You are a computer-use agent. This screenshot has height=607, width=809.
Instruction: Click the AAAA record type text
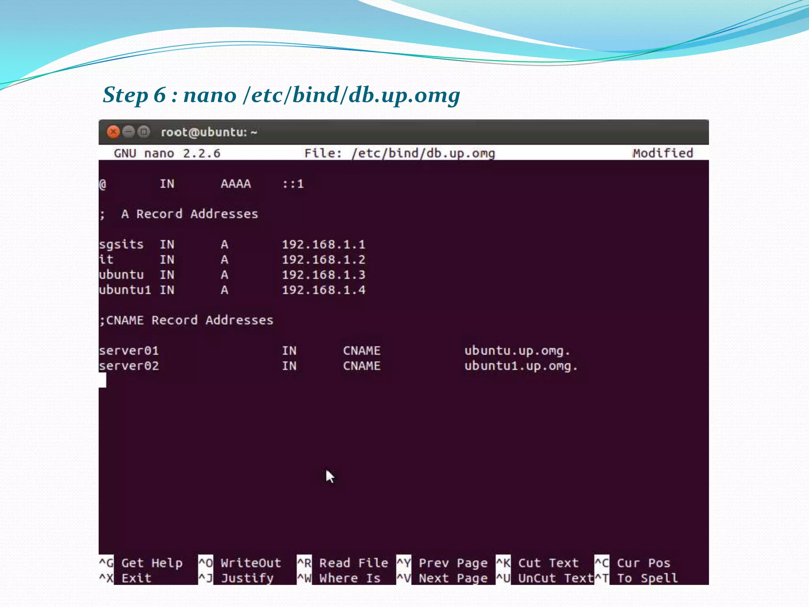[x=236, y=184]
